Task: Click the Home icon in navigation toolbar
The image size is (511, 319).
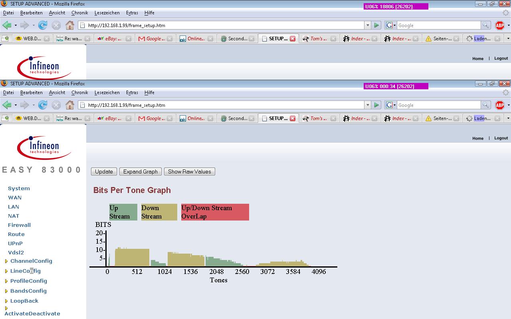Action: click(70, 105)
